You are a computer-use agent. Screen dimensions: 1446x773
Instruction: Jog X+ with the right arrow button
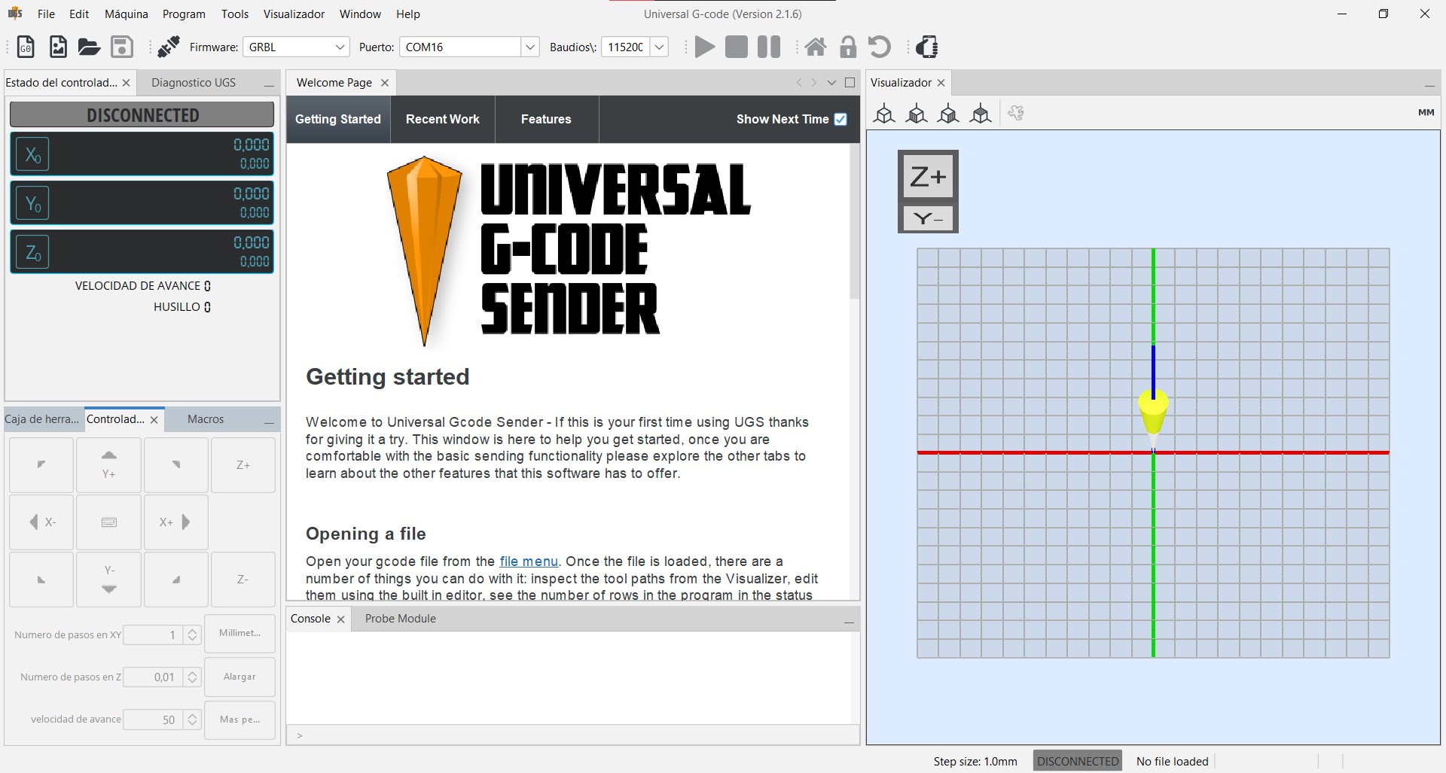(176, 522)
